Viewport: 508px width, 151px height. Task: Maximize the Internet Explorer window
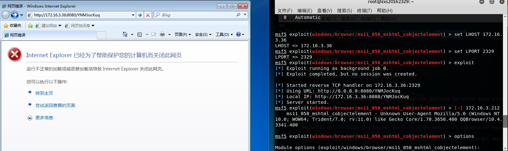click(x=232, y=6)
